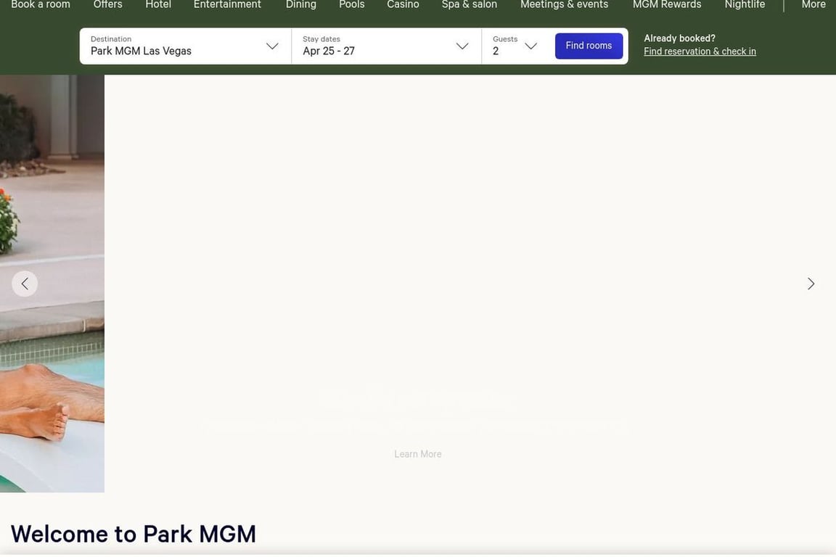Select Entertainment in the navigation bar
The height and width of the screenshot is (557, 836).
tap(227, 5)
